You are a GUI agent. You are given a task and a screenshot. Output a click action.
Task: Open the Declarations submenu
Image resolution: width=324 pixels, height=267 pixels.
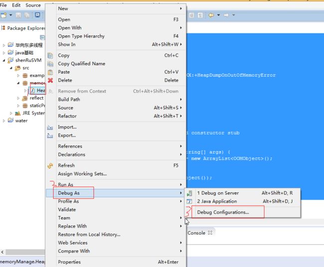pos(116,154)
